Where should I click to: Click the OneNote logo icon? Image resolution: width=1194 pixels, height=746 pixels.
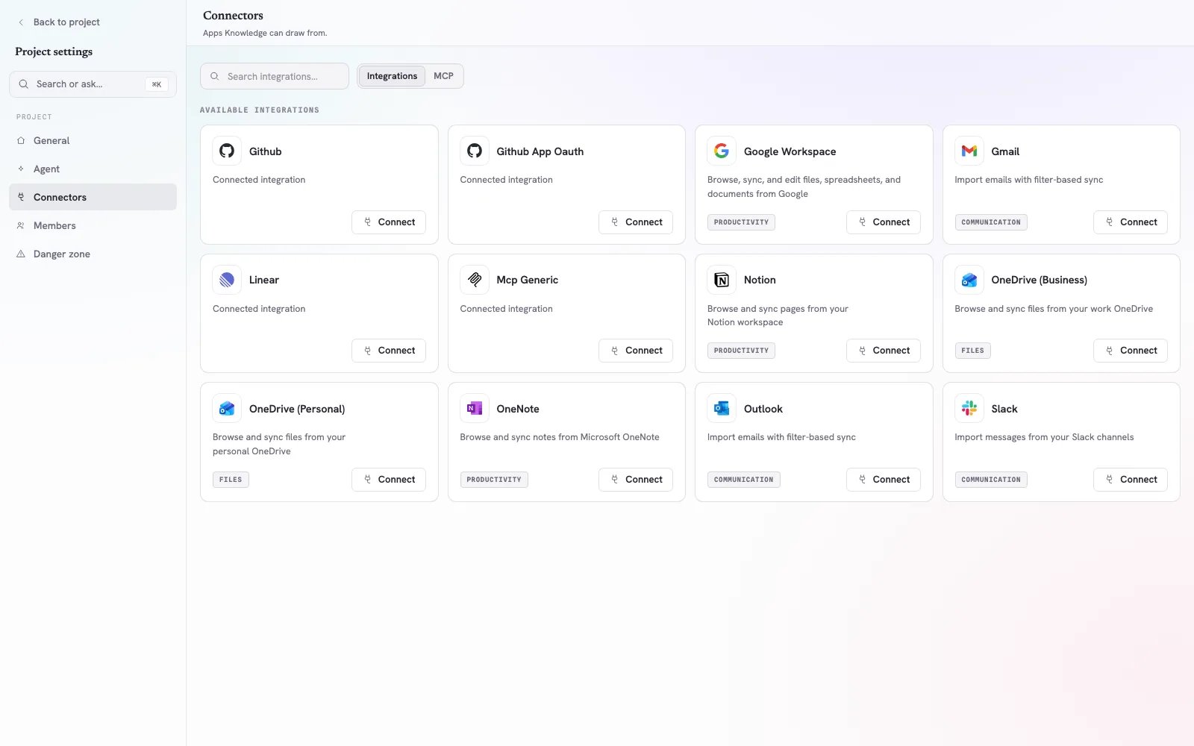[x=475, y=409]
